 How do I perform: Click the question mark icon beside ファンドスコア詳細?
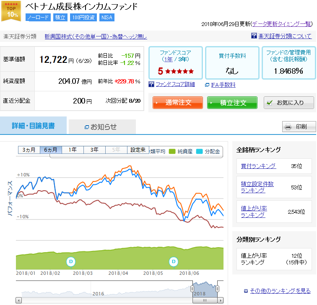pos(151,84)
